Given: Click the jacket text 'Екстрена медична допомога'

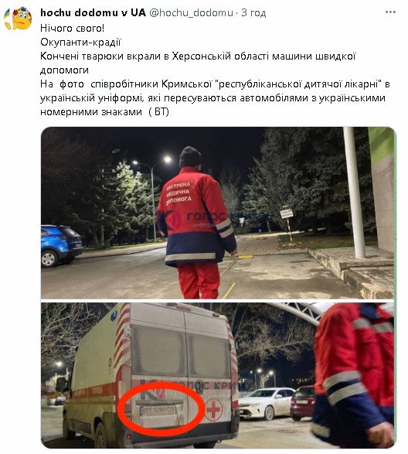Looking at the screenshot, I should pyautogui.click(x=178, y=193).
